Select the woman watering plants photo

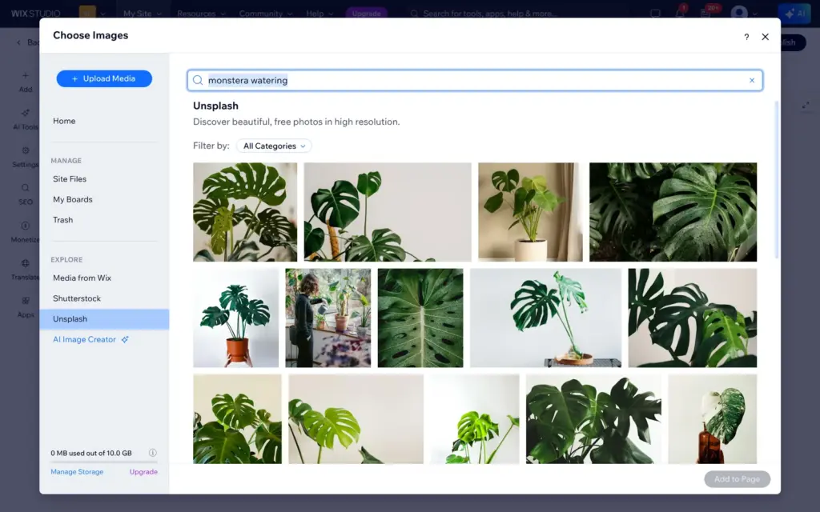click(x=328, y=318)
